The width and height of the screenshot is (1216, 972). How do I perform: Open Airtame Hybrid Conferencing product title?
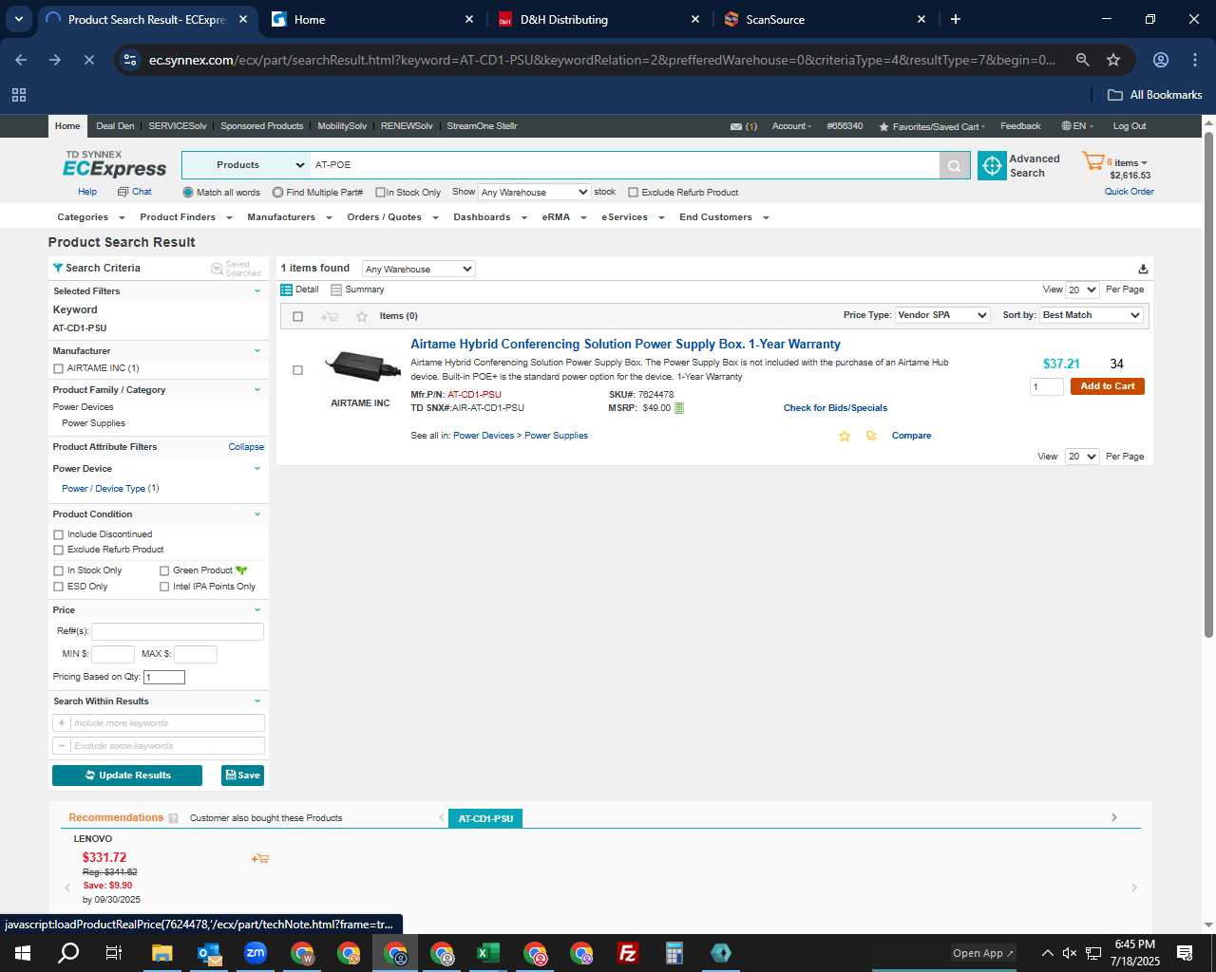[x=625, y=345]
